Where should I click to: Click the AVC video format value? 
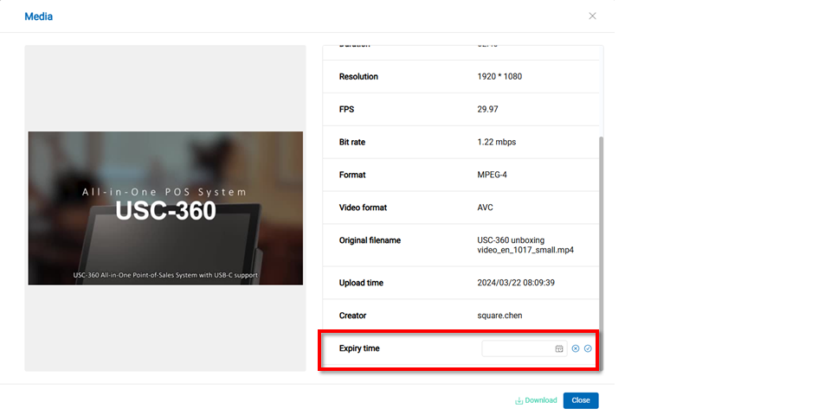(485, 207)
